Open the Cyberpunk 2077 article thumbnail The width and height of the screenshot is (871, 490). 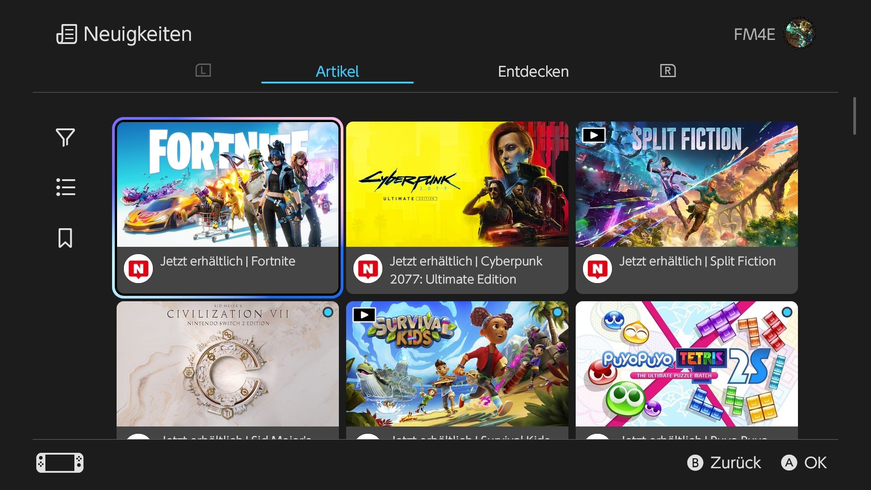tap(457, 184)
